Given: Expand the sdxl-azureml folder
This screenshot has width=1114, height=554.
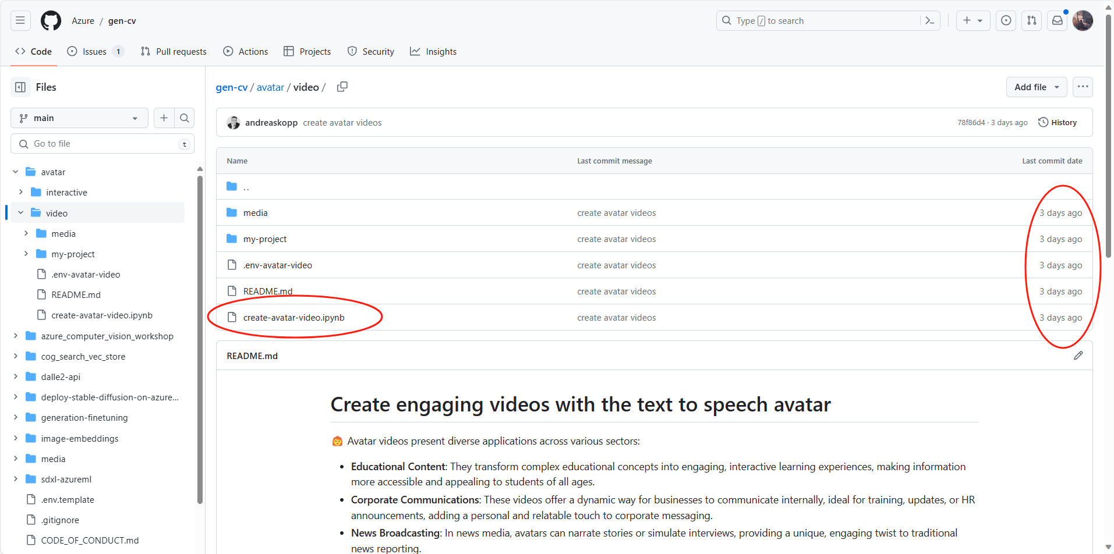Looking at the screenshot, I should tap(16, 479).
